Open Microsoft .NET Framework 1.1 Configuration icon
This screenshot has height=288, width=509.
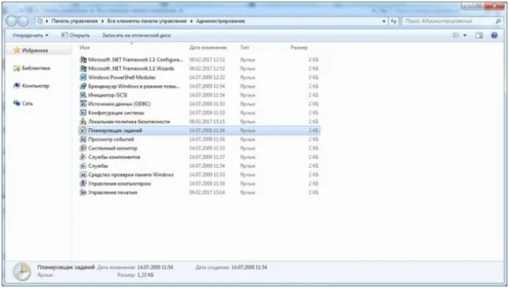(x=83, y=60)
